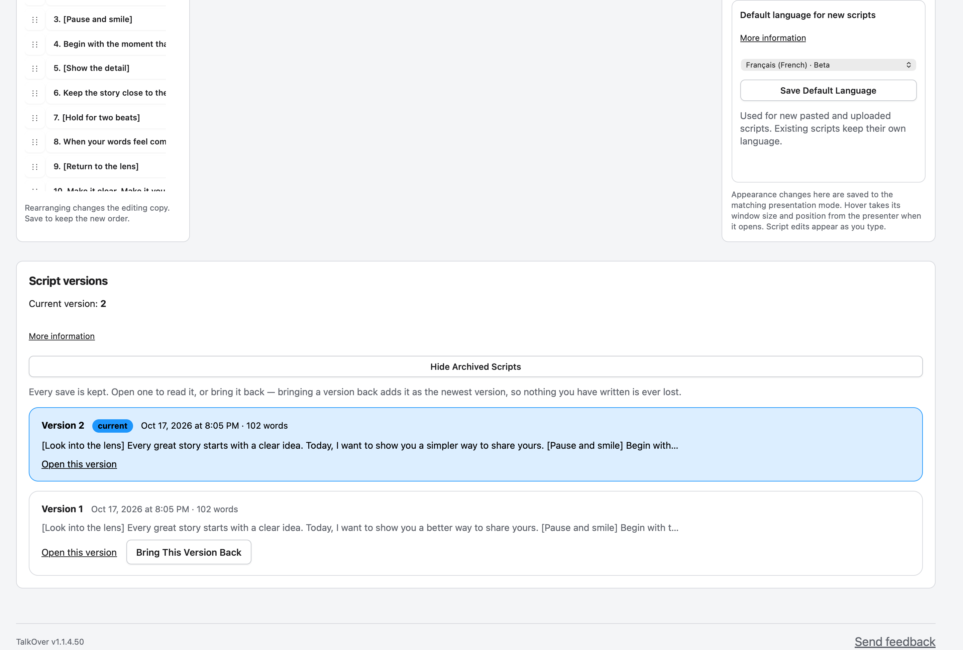Viewport: 963px width, 650px height.
Task: Select the Version 2 card heading
Action: tap(63, 425)
